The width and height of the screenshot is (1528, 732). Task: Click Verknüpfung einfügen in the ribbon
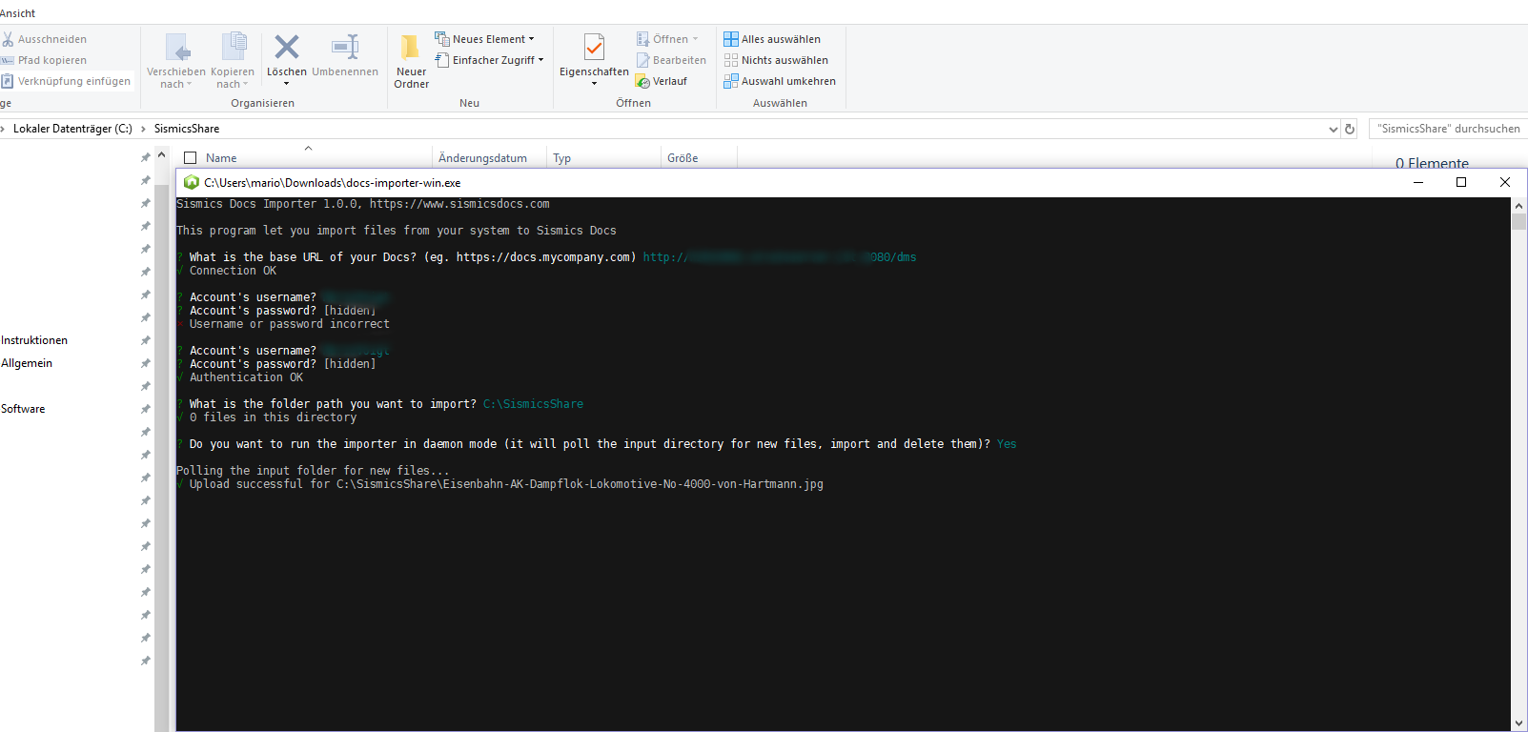click(66, 81)
